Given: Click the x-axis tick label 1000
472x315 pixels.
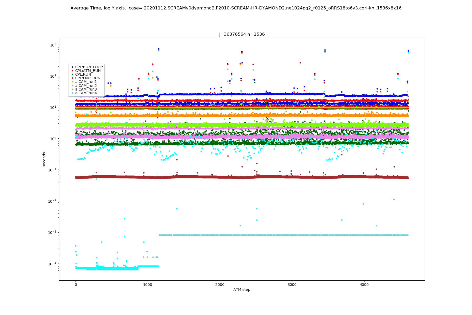Looking at the screenshot, I should click(x=148, y=285).
